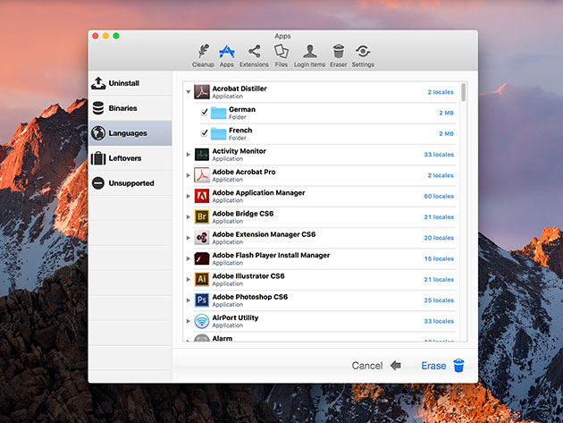Click the 33 locales link for Activity Monitor
Image resolution: width=563 pixels, height=423 pixels.
(439, 155)
